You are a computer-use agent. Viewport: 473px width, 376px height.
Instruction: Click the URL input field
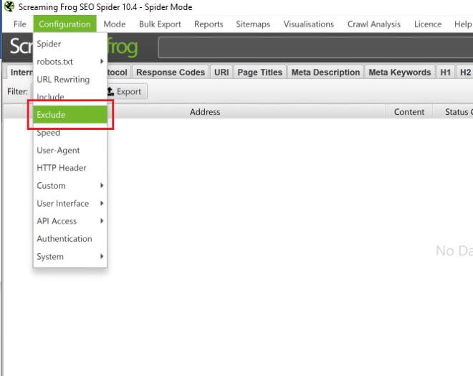(315, 47)
